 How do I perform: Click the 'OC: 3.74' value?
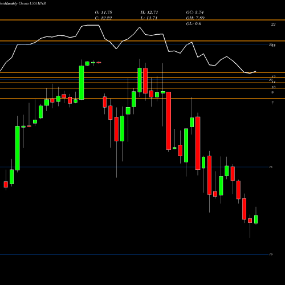[195, 13]
